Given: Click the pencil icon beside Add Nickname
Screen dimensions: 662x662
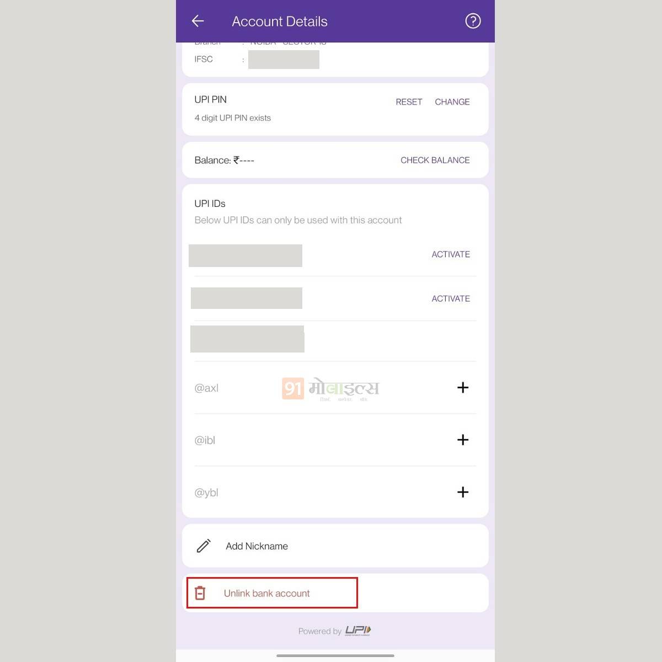Looking at the screenshot, I should pos(204,546).
